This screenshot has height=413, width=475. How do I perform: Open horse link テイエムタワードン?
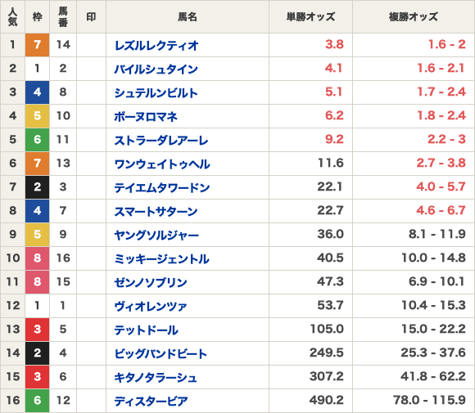point(162,187)
